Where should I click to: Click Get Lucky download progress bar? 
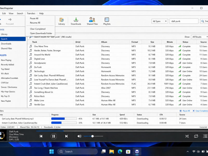[x=64, y=119]
